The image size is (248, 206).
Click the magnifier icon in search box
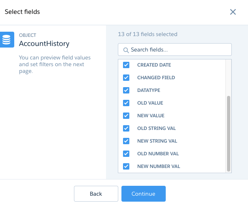[126, 50]
